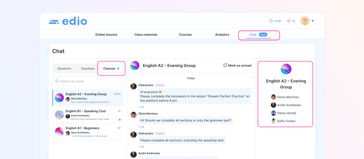The height and width of the screenshot is (159, 364).
Task: Expand the profile menu chevron
Action: (x=313, y=21)
